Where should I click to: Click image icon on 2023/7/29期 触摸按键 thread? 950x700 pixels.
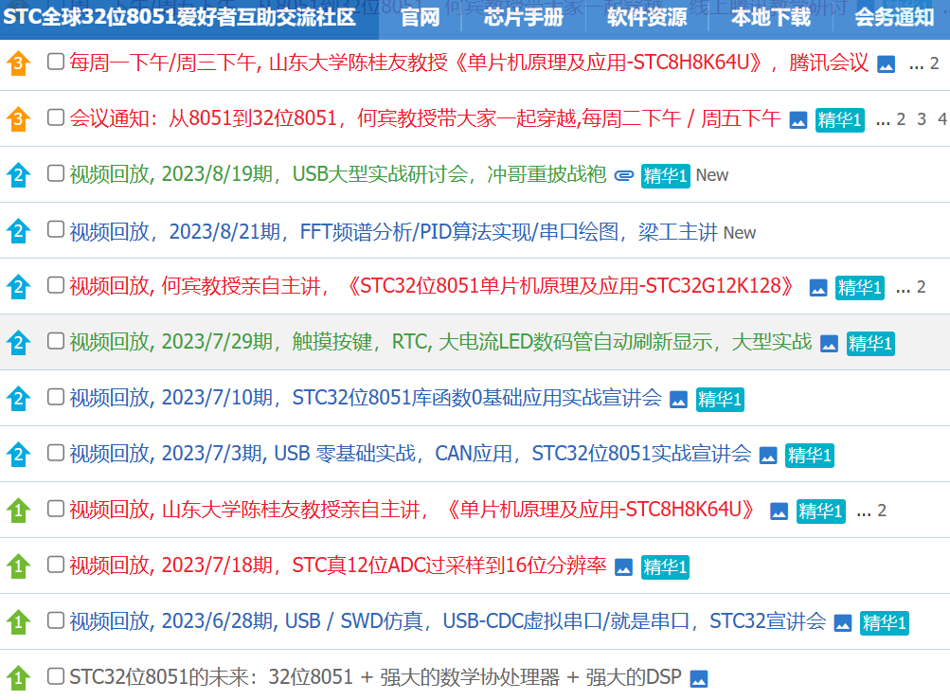(x=829, y=344)
